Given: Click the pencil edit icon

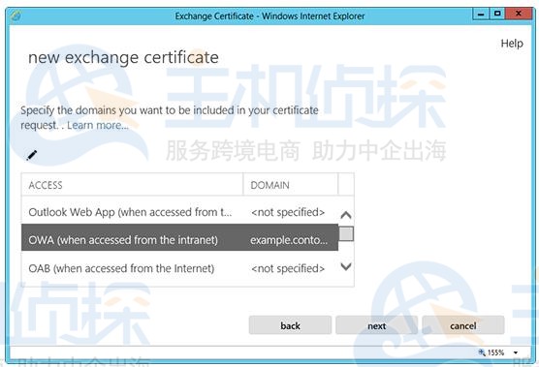Looking at the screenshot, I should click(32, 155).
